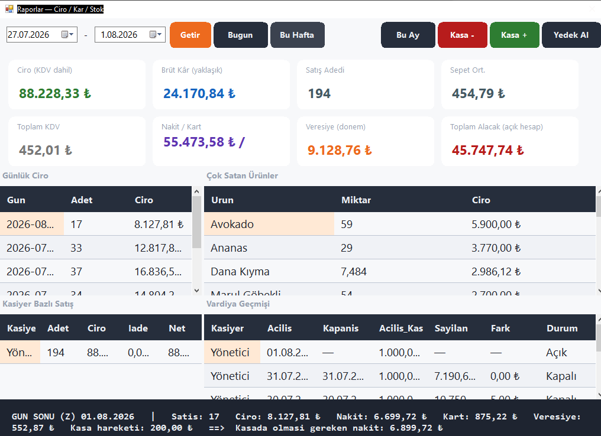The image size is (601, 436).
Task: Click Günlük Ciro scrollbar down arrow
Action: click(196, 291)
